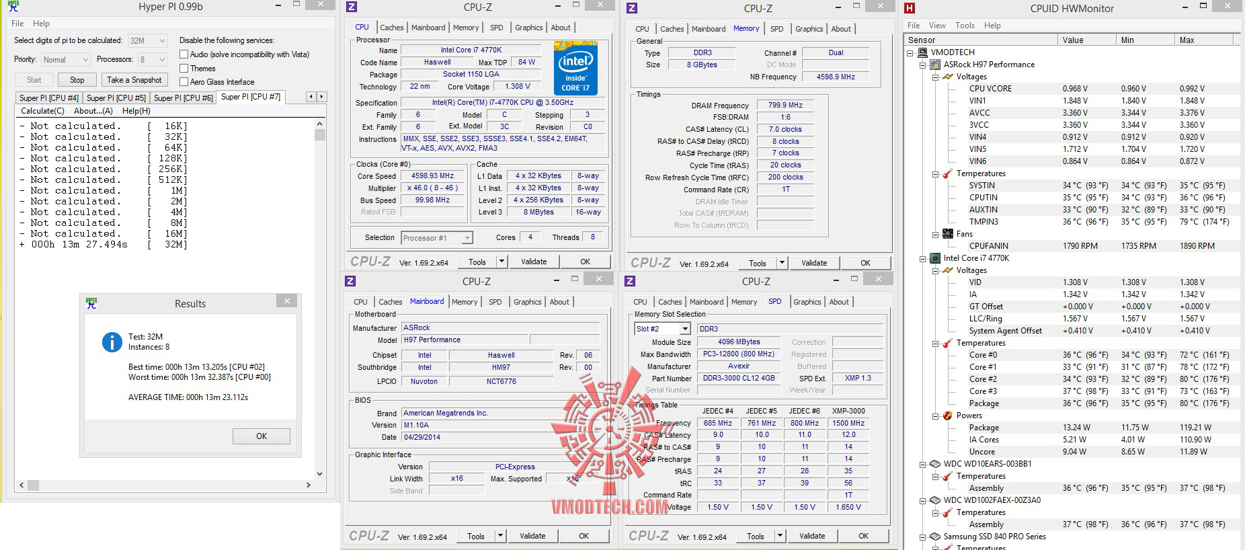Open the Calculate(C) menu in Super PI

[42, 111]
